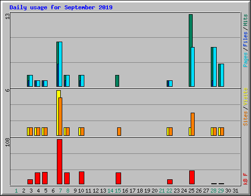The height and width of the screenshot is (196, 251).
Task: Select day 4 on the x-axis
Action: (38, 191)
